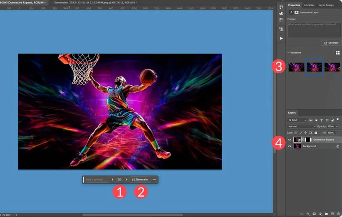Go to next variation in taskbar
Screen dimensions: 342x217
[x=126, y=180]
